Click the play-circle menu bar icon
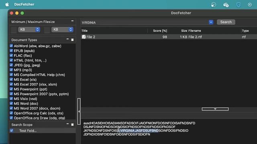 250,5
